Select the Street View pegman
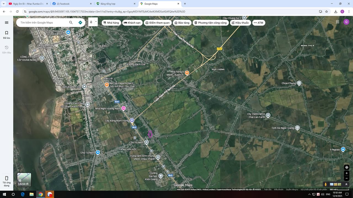This screenshot has height=198, width=353. click(x=325, y=184)
